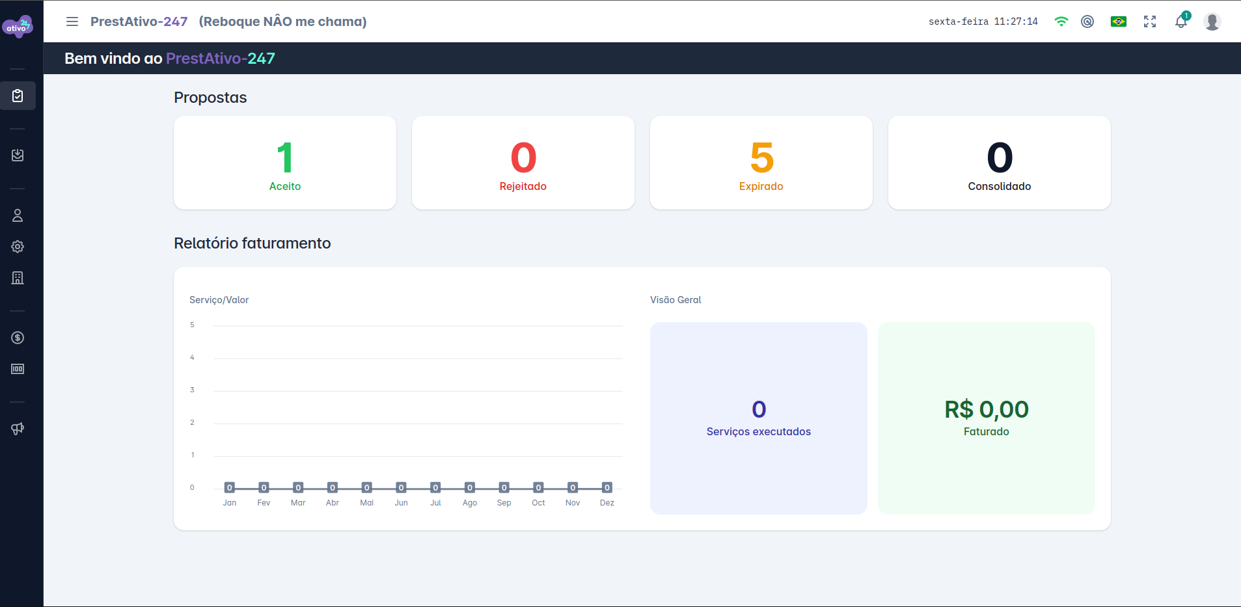
Task: Change language via Brazil flag
Action: (1119, 21)
